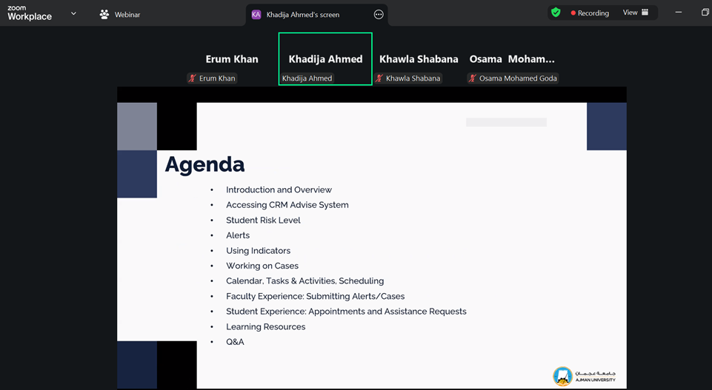The height and width of the screenshot is (390, 712).
Task: Click the KA avatar badge
Action: tap(256, 14)
